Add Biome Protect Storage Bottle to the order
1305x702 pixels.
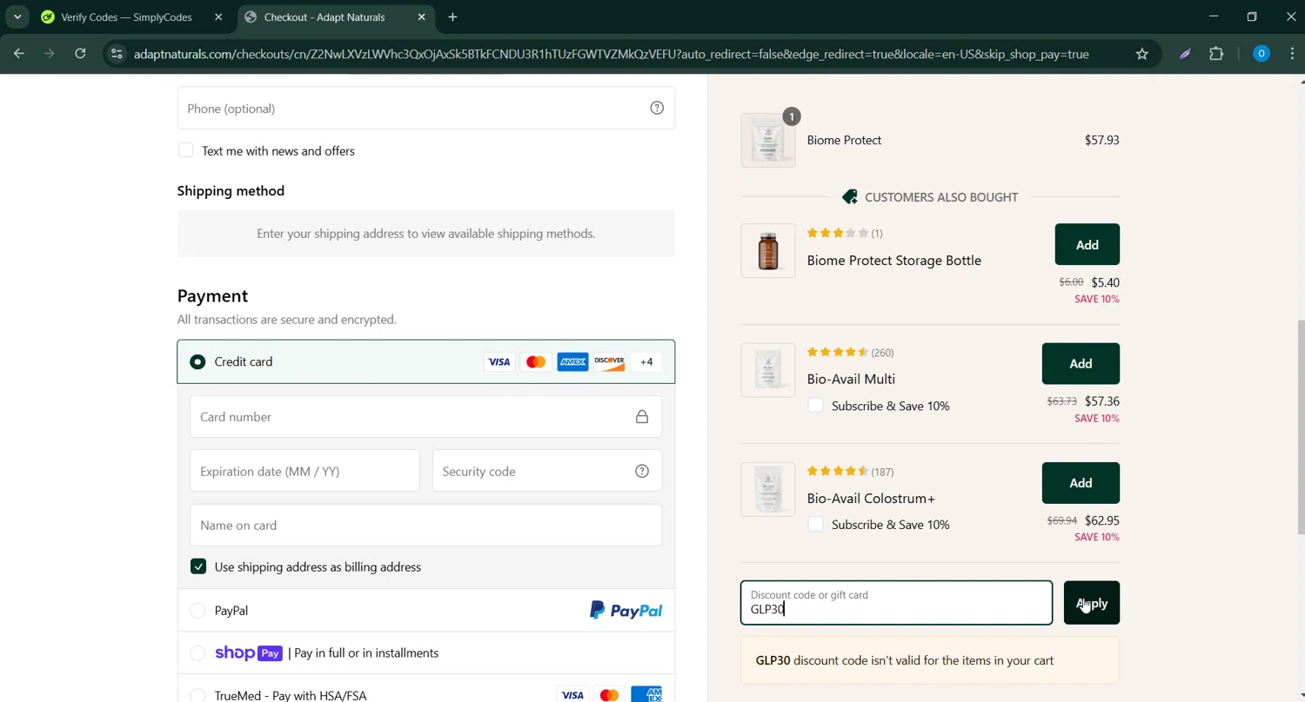point(1087,245)
